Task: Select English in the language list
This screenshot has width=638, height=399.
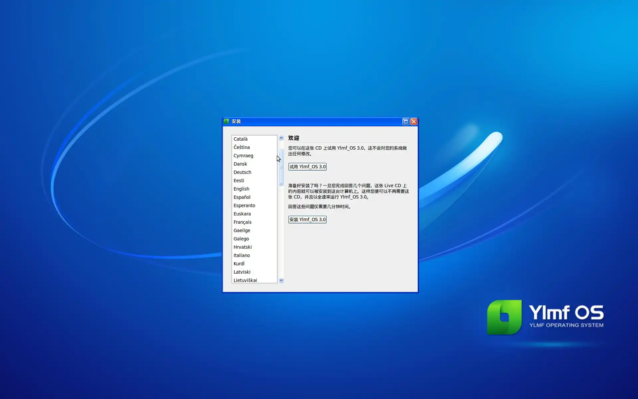Action: point(241,189)
